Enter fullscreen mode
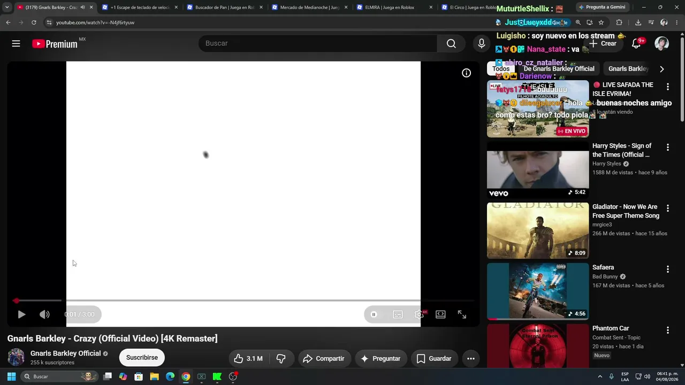Viewport: 685px width, 385px height. pyautogui.click(x=462, y=314)
